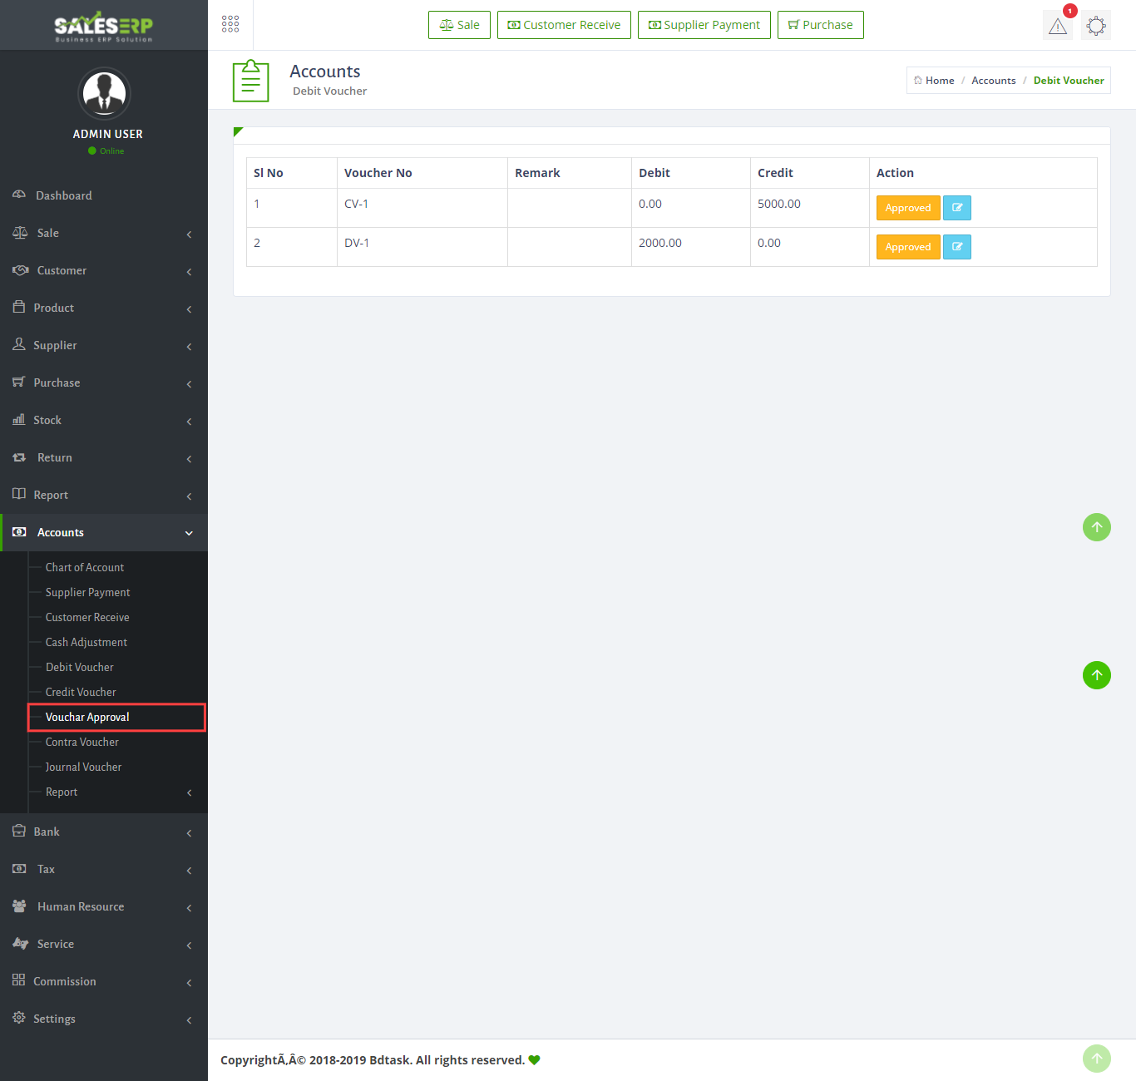
Task: Open Dashboard from the sidebar
Action: coord(64,195)
